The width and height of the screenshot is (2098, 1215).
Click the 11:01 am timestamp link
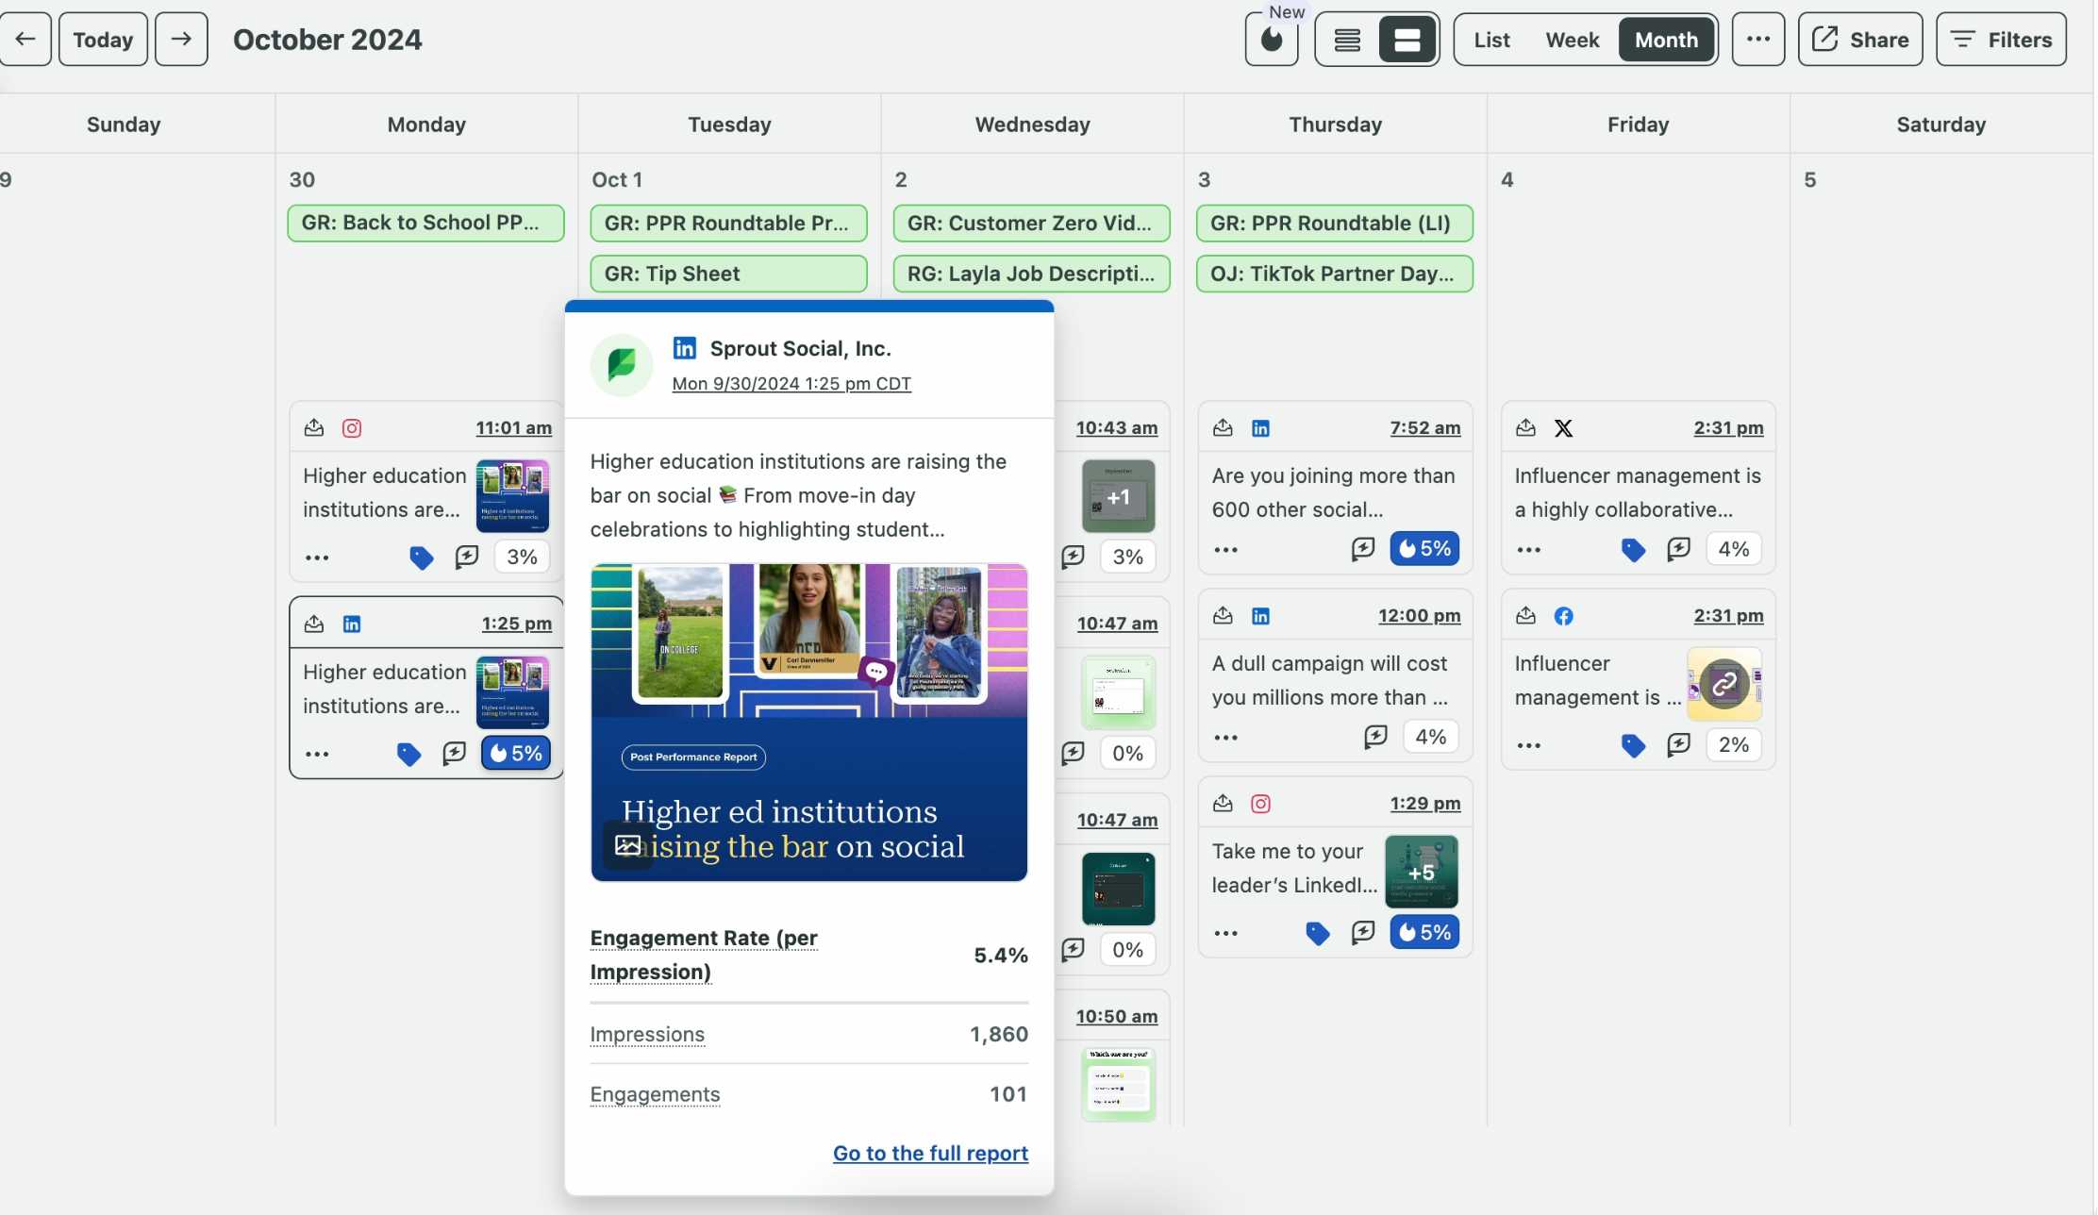pyautogui.click(x=513, y=428)
